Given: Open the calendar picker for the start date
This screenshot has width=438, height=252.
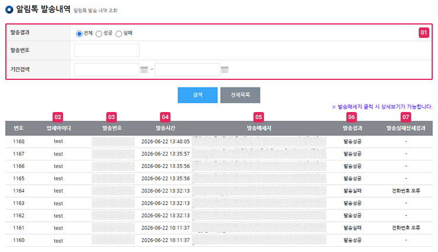Looking at the screenshot, I should [x=144, y=69].
